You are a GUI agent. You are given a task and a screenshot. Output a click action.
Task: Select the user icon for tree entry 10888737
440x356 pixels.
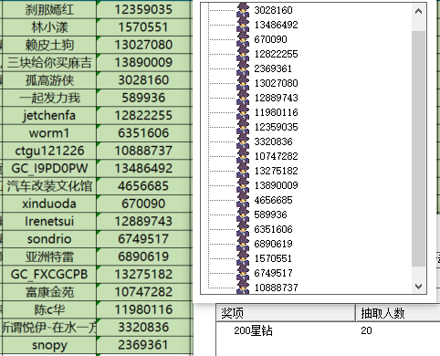tap(243, 288)
